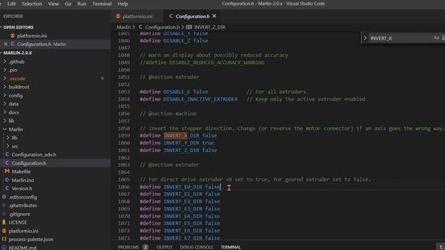Screen dimensions: 445x250
Task: Open the Terminal menu
Action: coord(102,3)
